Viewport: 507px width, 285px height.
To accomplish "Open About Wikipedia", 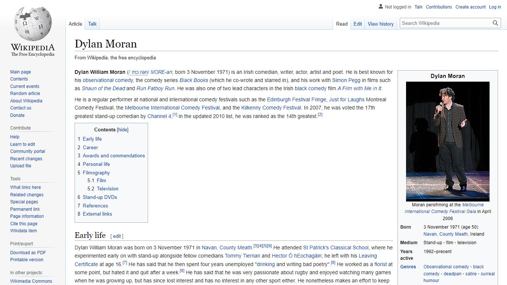I will [26, 101].
